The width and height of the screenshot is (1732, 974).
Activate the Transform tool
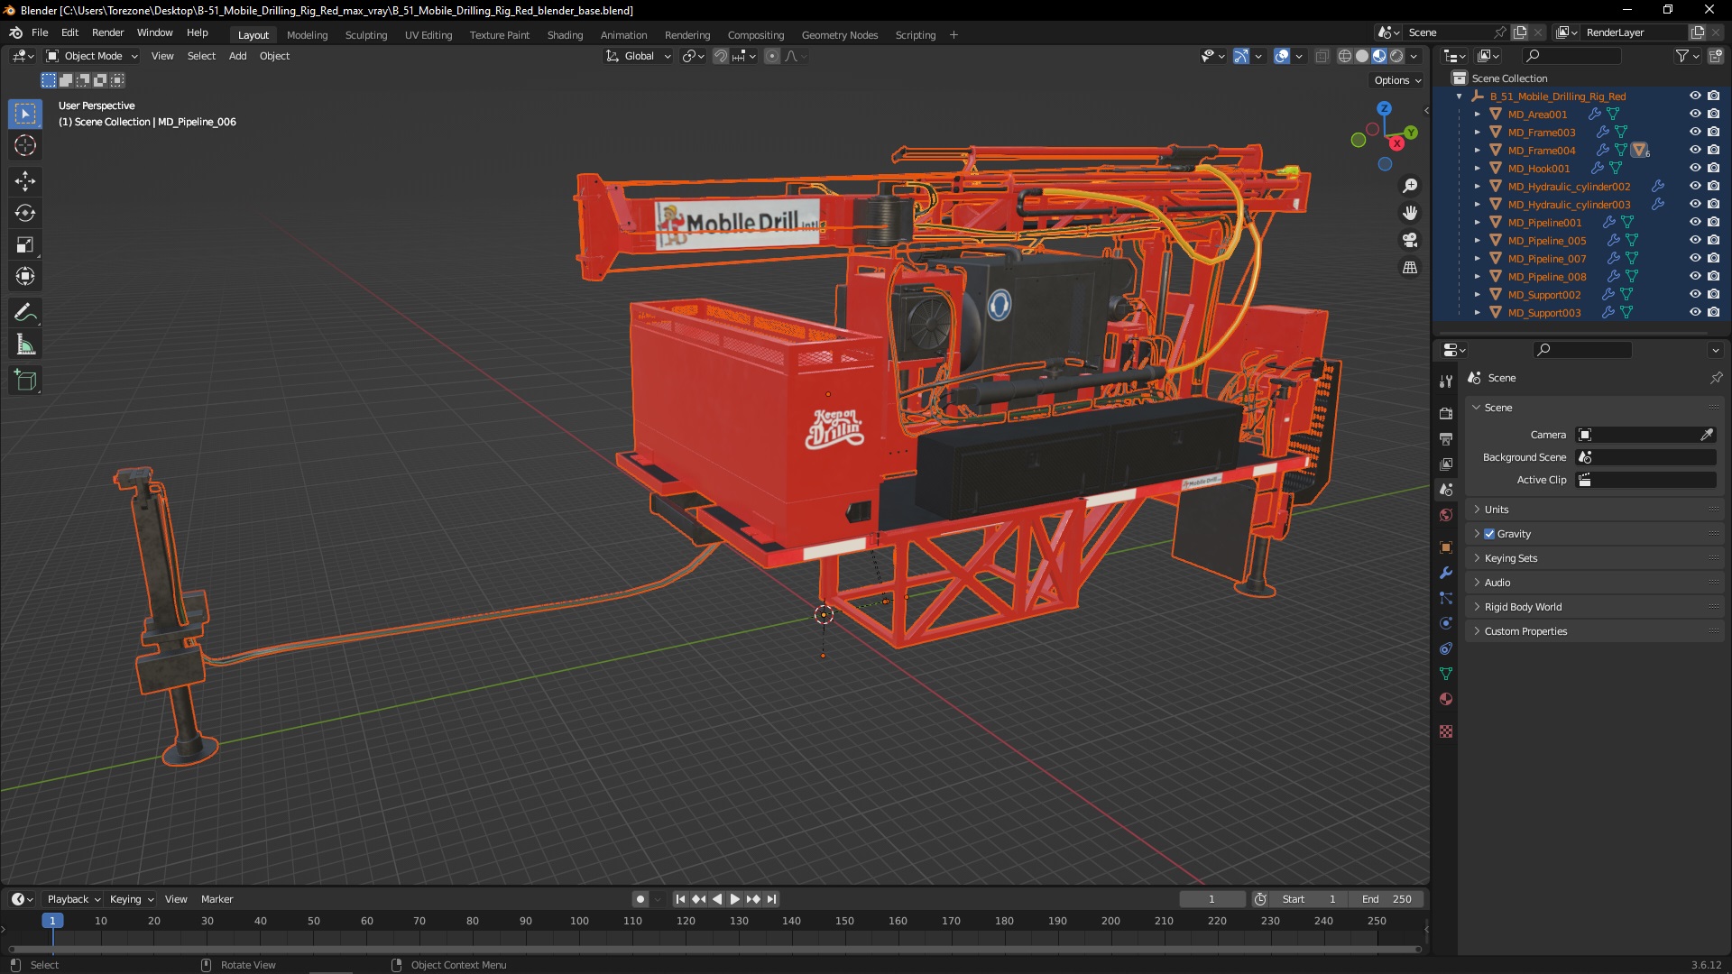(x=25, y=276)
